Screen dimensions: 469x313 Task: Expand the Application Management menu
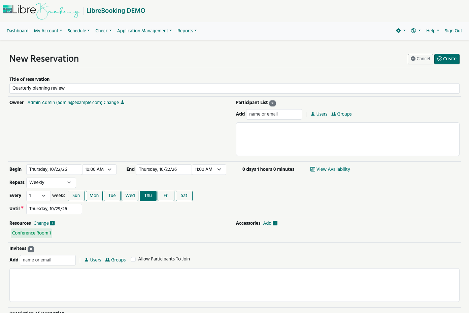(144, 31)
